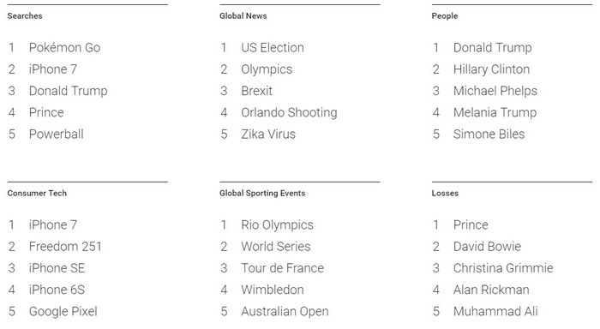Open Simone Biles entry
This screenshot has height=329, width=600.
(489, 135)
